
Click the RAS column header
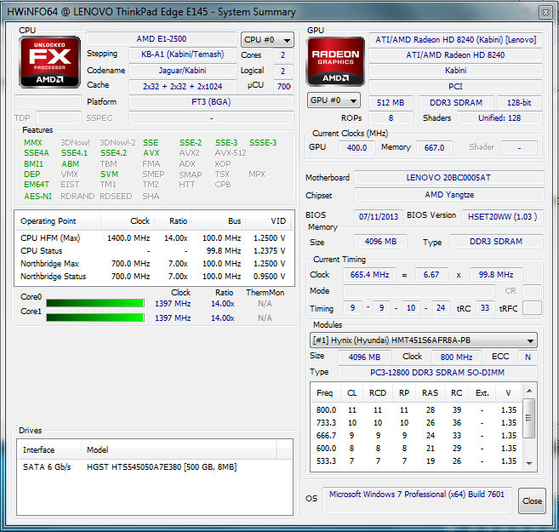[430, 393]
